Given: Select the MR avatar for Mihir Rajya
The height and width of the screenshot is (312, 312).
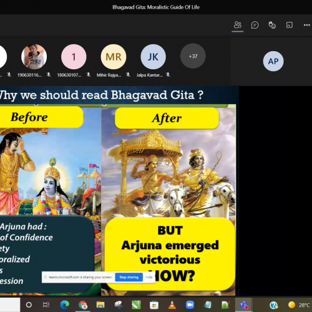Looking at the screenshot, I should 114,57.
